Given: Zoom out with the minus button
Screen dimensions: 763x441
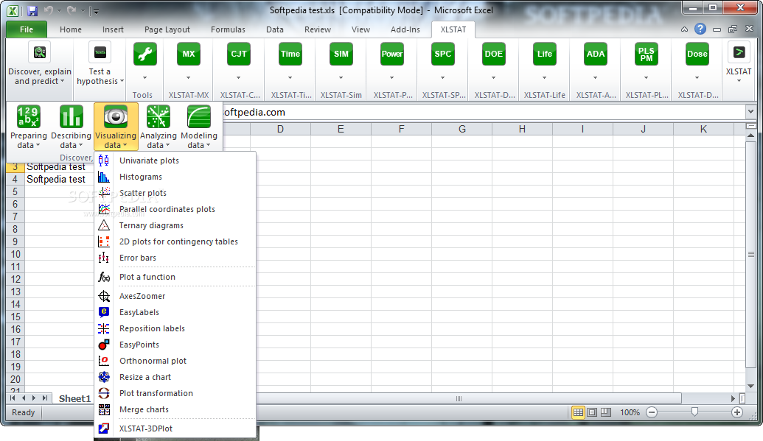Looking at the screenshot, I should pyautogui.click(x=652, y=412).
